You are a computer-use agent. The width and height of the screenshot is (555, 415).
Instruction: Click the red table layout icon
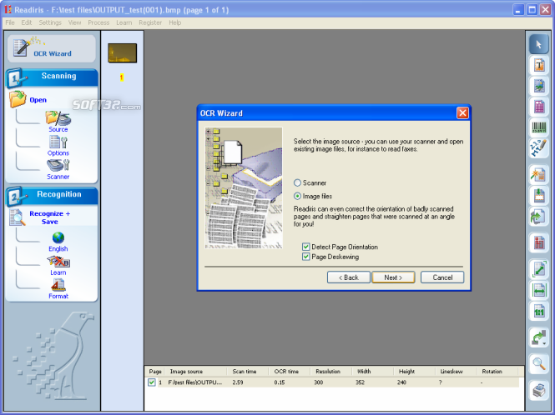[538, 242]
